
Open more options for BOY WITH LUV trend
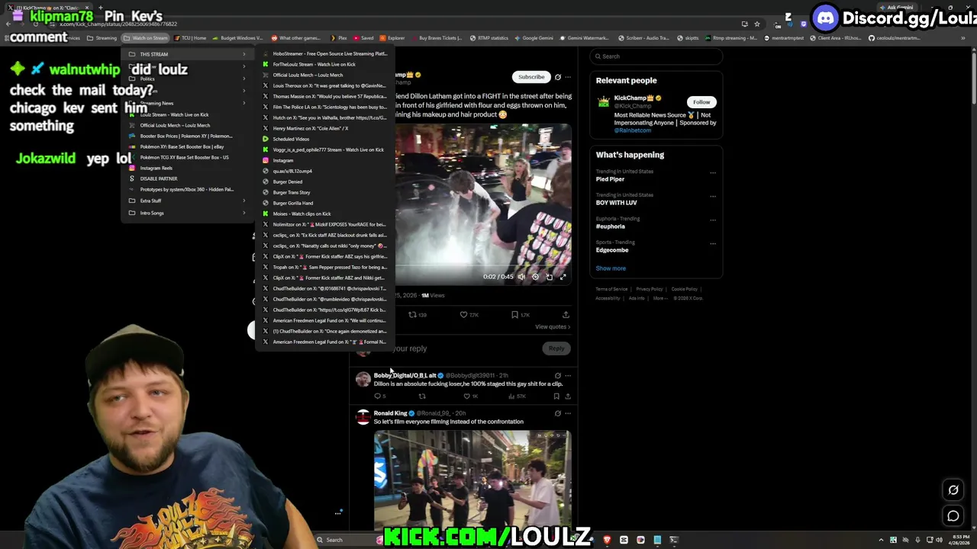(x=713, y=196)
